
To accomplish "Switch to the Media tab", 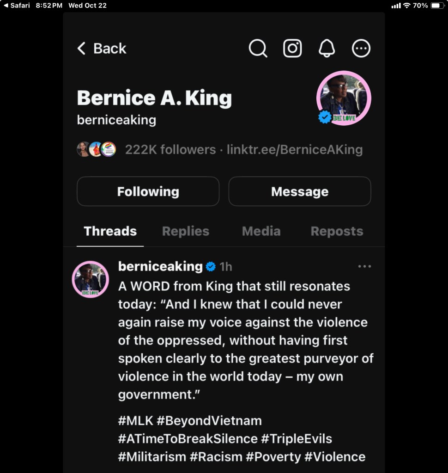I will (x=261, y=231).
